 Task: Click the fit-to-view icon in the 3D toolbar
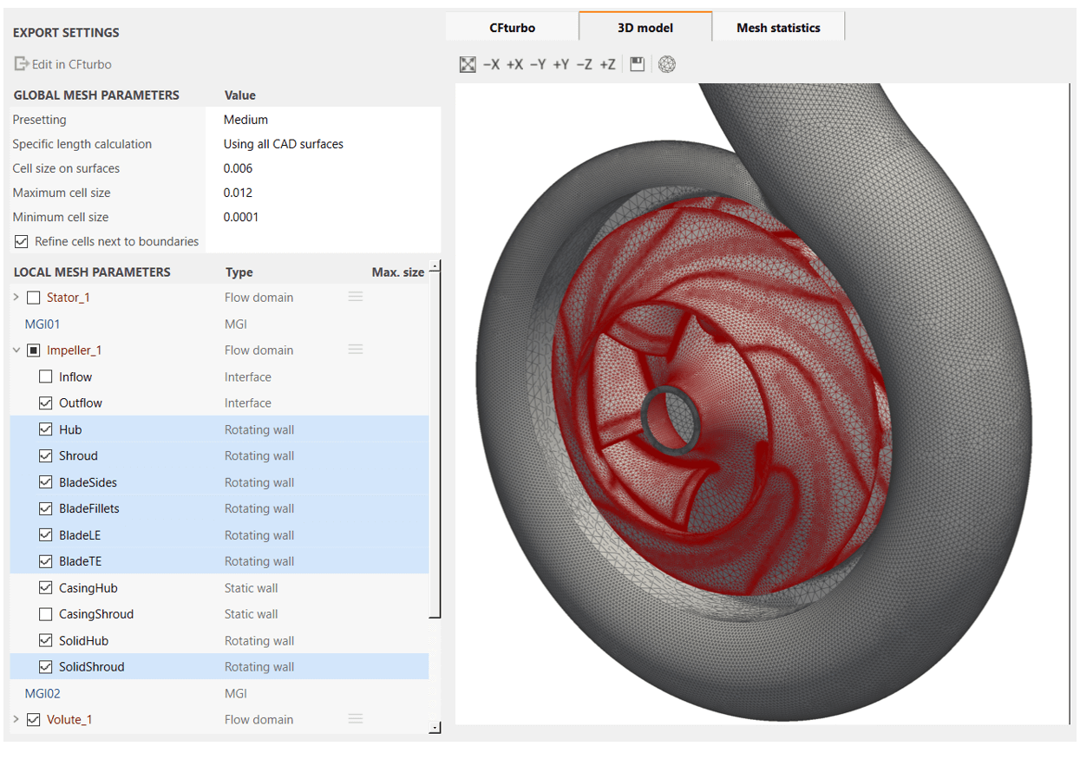[468, 64]
